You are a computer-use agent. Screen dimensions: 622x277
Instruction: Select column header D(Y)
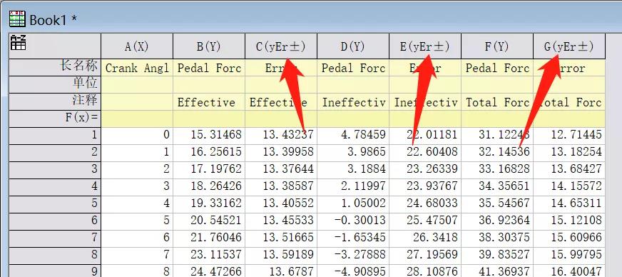point(353,46)
